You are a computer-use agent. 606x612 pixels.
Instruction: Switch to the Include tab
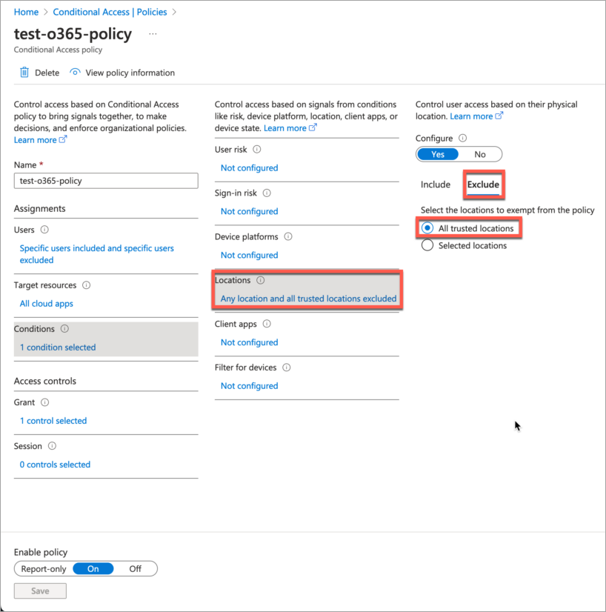tap(436, 184)
